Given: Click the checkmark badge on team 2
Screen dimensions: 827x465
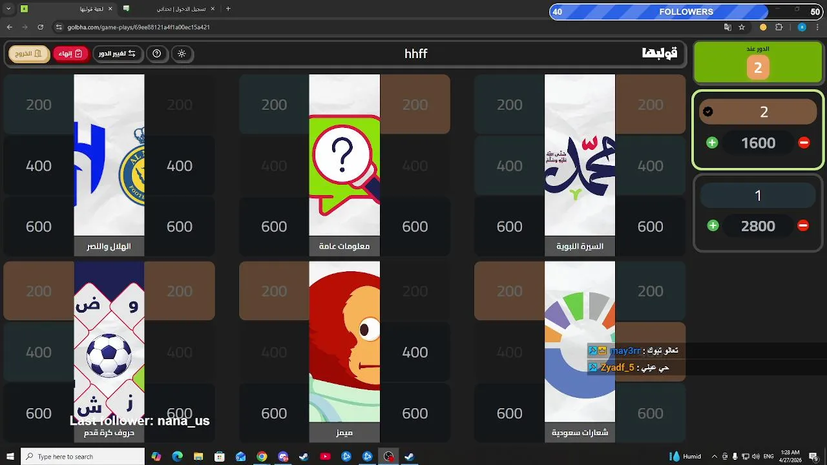Looking at the screenshot, I should tap(708, 112).
